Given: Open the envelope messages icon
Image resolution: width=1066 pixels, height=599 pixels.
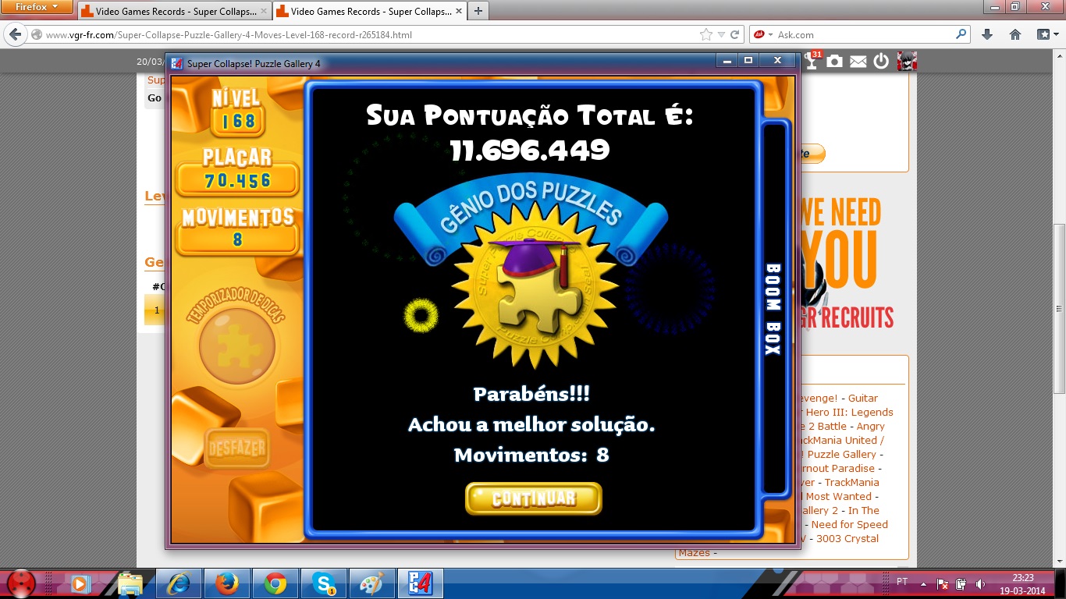Looking at the screenshot, I should [x=858, y=62].
